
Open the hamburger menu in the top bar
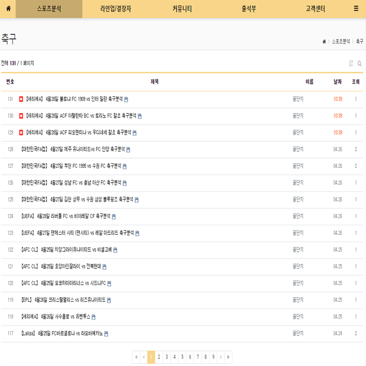click(x=355, y=9)
